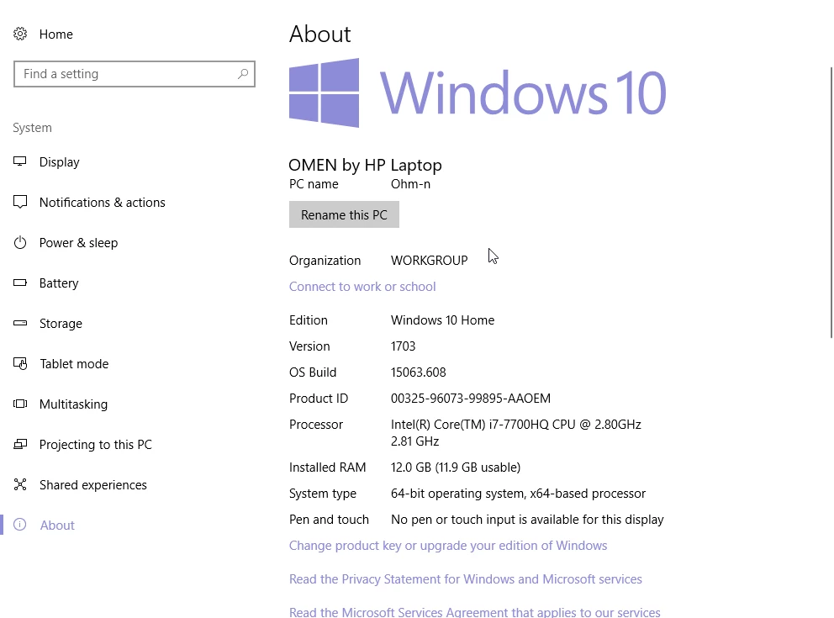Select Multitasking section
The height and width of the screenshot is (618, 834).
pyautogui.click(x=73, y=404)
